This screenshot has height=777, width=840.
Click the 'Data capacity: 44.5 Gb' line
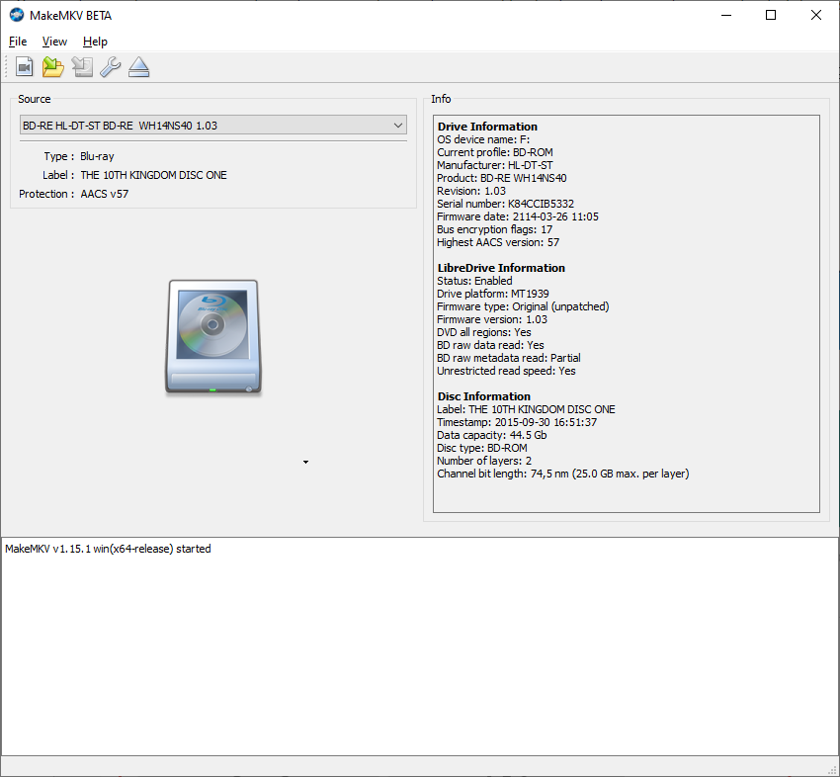click(x=492, y=435)
